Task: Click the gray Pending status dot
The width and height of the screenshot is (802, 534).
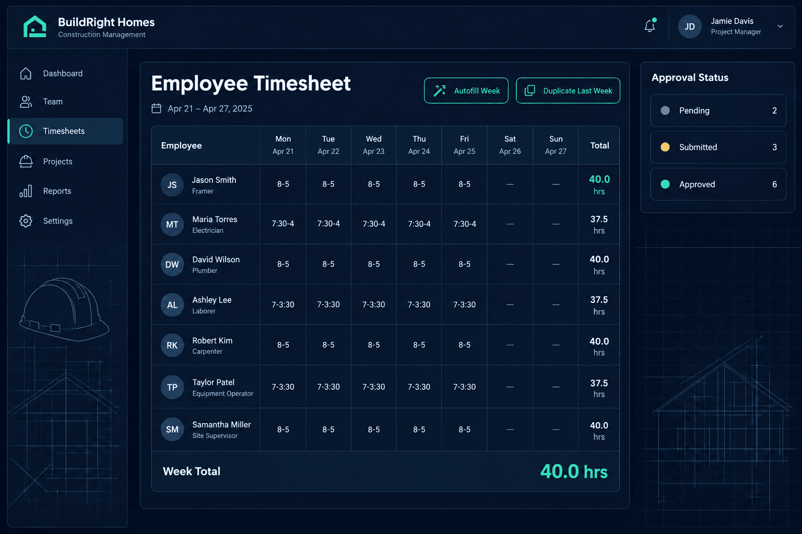Action: pos(665,111)
